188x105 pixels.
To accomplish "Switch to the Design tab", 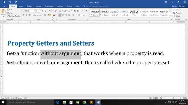I will [x=29, y=6].
